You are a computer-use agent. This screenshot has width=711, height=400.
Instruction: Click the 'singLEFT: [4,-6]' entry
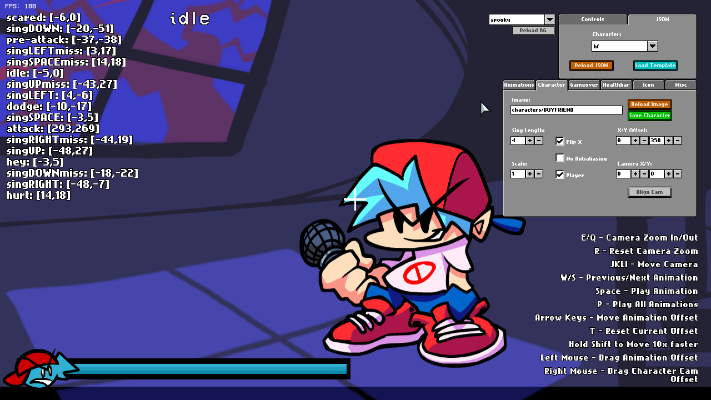click(x=49, y=95)
